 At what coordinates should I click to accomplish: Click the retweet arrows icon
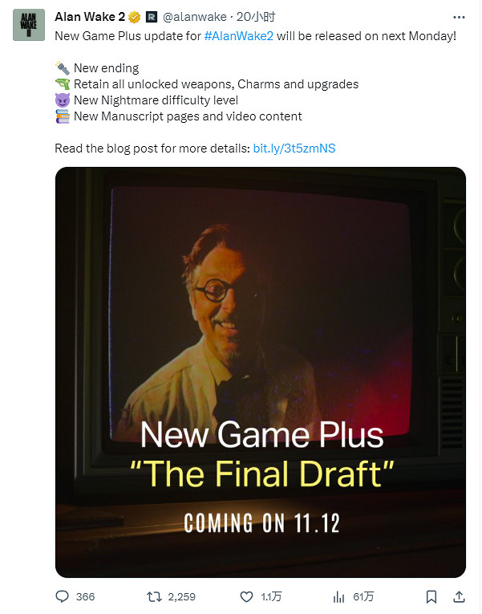coord(154,597)
